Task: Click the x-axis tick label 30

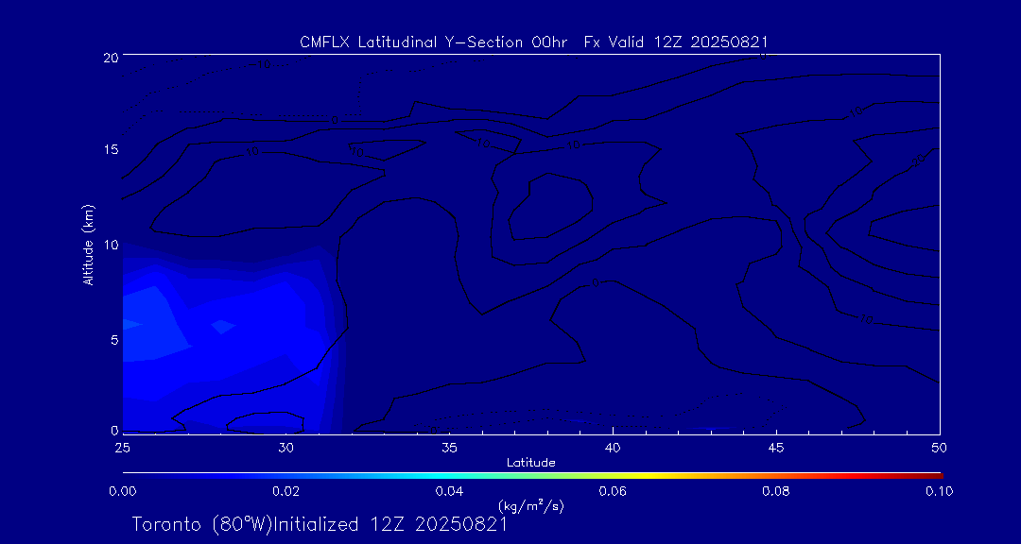Action: (286, 448)
